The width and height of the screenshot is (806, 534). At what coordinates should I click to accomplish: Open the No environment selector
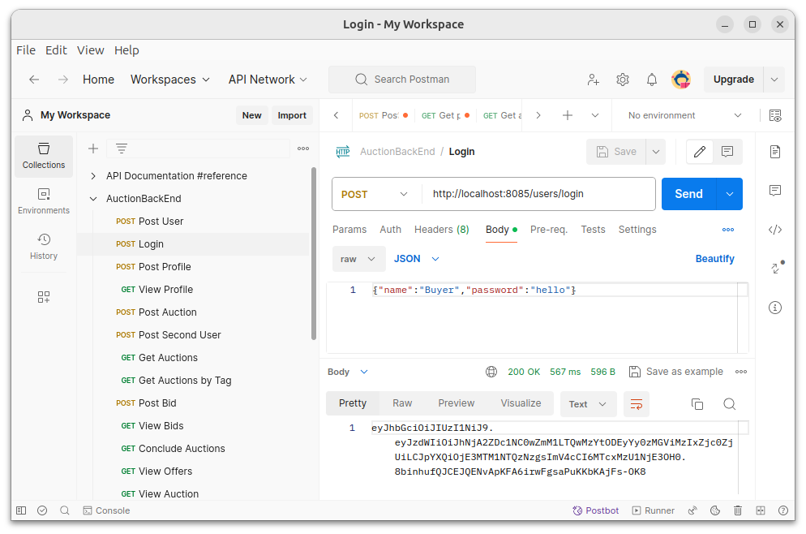coord(684,115)
